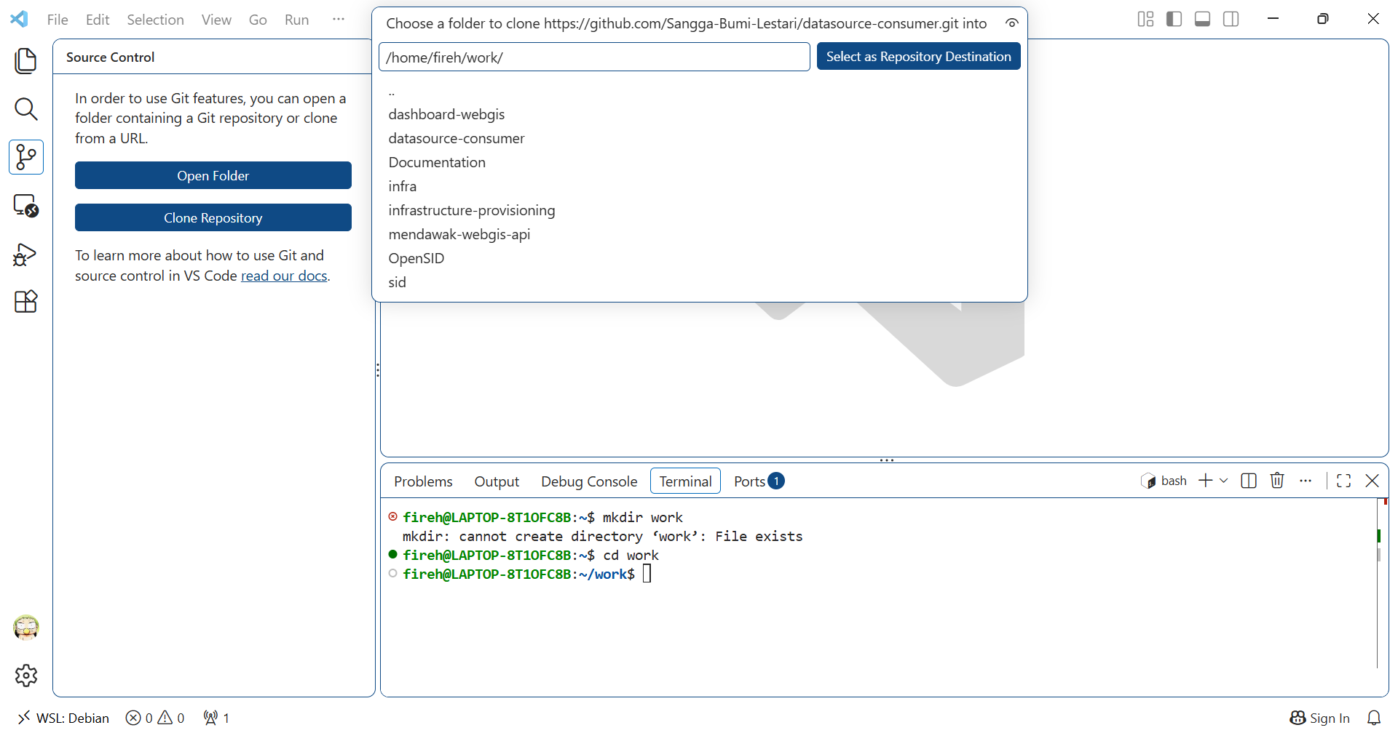Open the Manage gear menu
Screen dimensions: 1398x733
[x=26, y=676]
